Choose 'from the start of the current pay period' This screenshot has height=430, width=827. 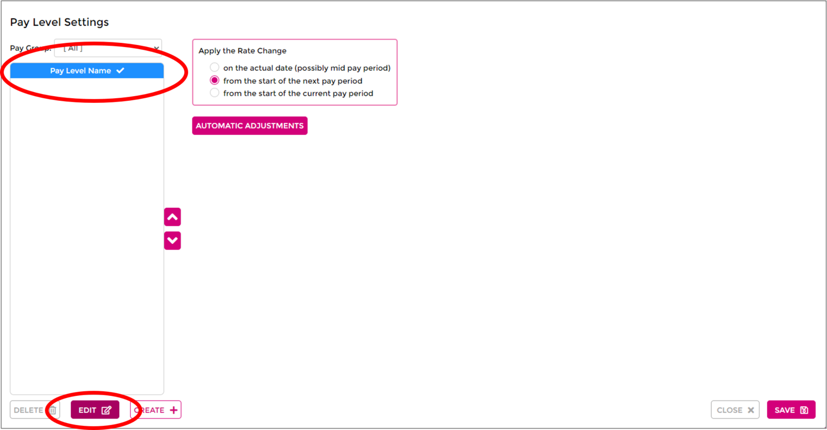pyautogui.click(x=215, y=93)
